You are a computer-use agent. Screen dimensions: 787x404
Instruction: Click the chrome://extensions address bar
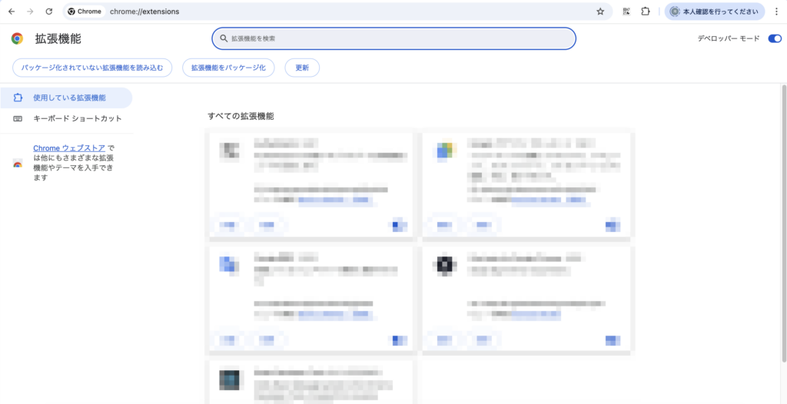click(337, 12)
